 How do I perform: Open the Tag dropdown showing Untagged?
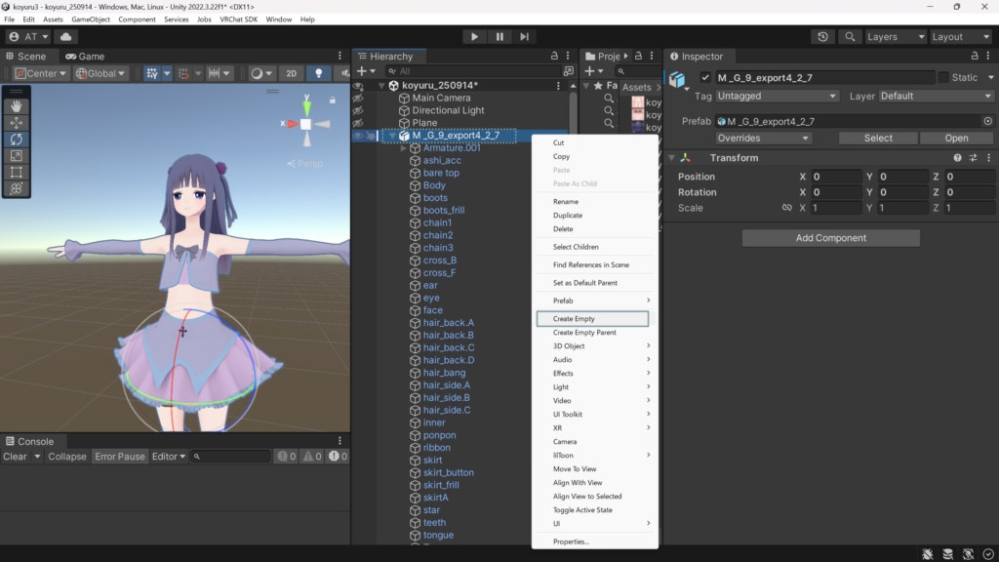click(777, 96)
